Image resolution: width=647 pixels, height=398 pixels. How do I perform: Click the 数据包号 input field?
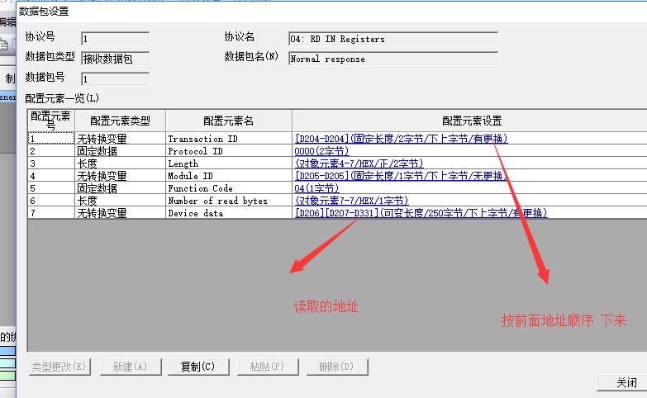(115, 79)
